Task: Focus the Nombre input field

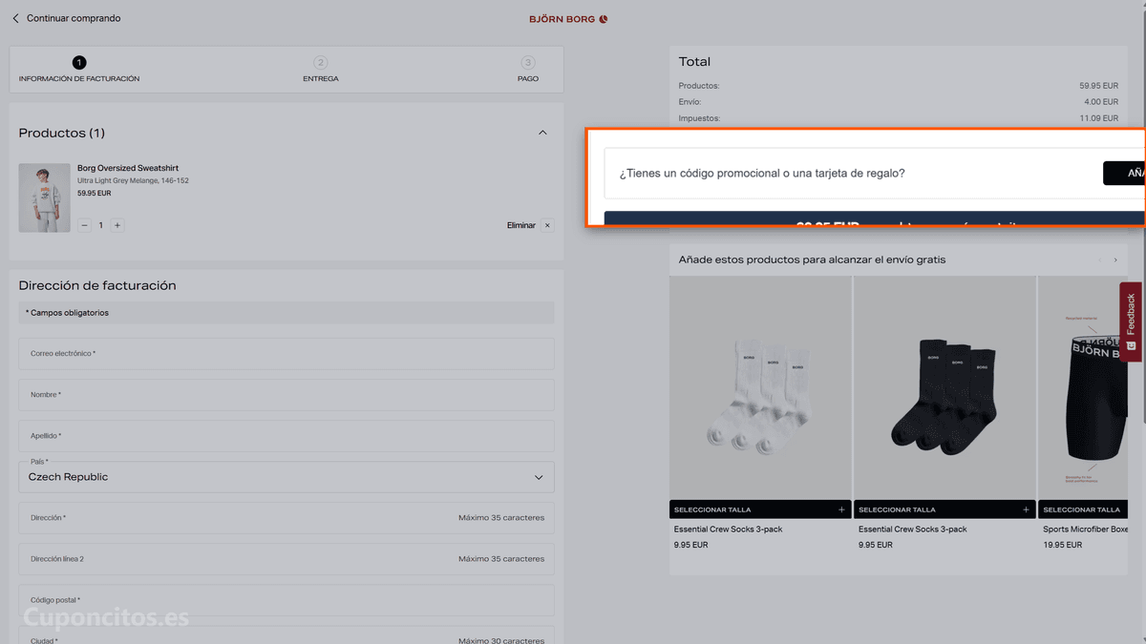Action: click(286, 394)
